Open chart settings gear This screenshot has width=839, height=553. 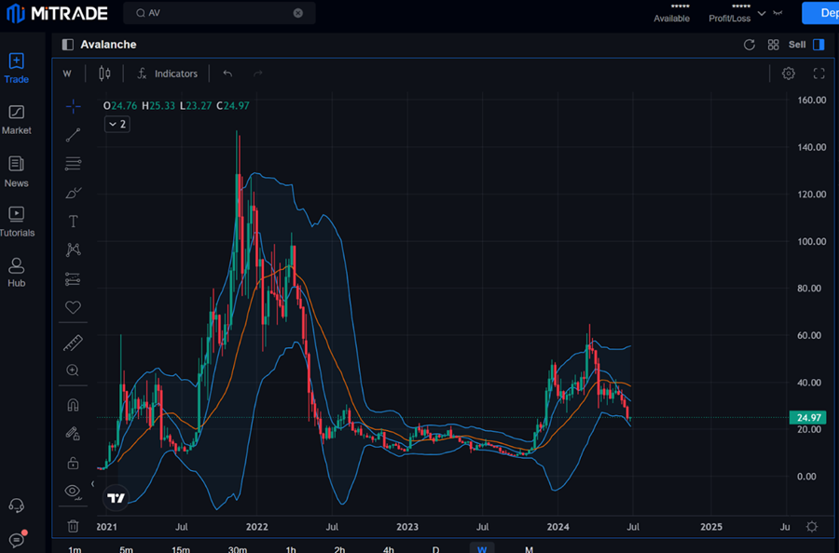pos(789,74)
